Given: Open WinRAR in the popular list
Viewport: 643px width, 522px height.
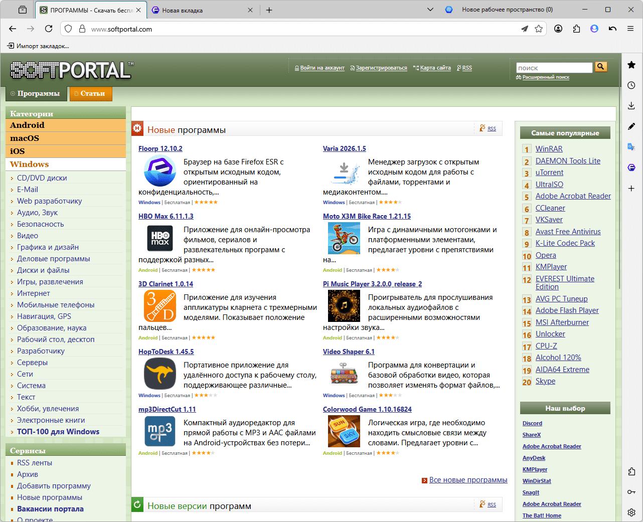Looking at the screenshot, I should [549, 149].
